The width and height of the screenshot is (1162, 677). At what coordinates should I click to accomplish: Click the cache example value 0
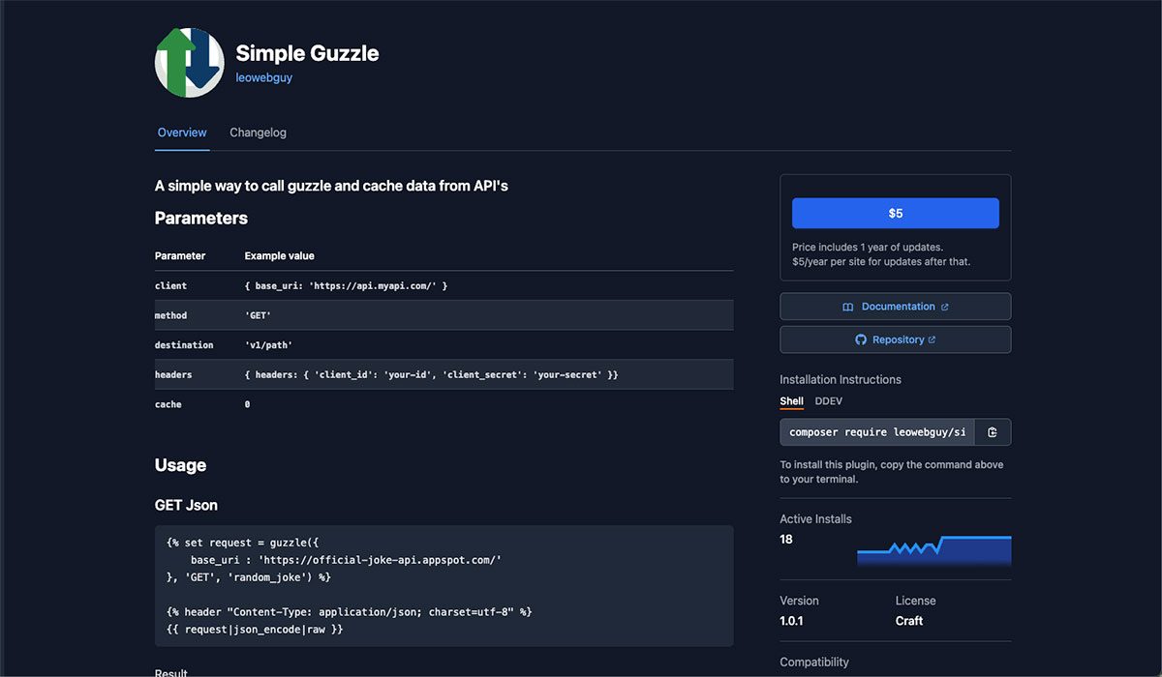pos(247,404)
